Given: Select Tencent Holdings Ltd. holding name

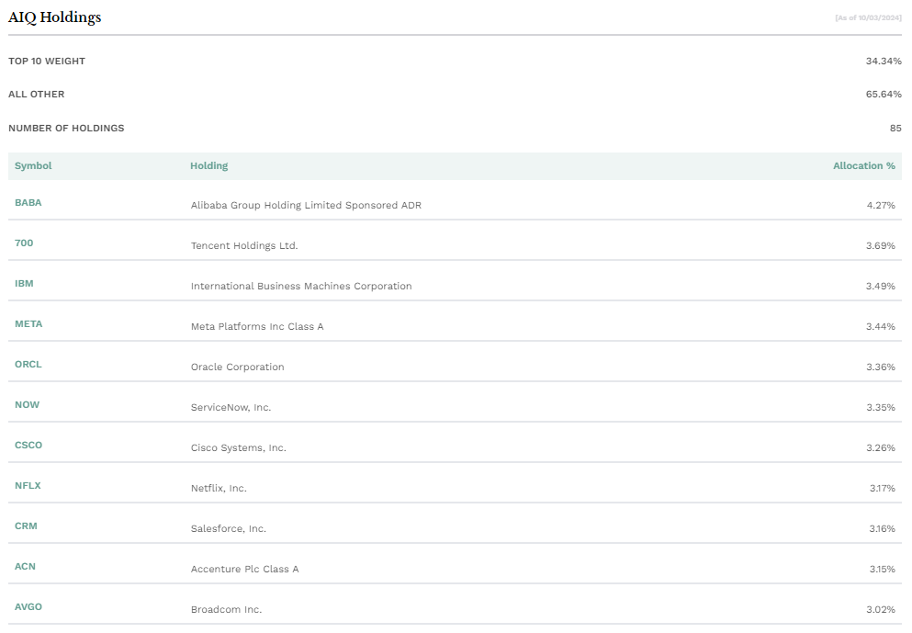Looking at the screenshot, I should [244, 245].
